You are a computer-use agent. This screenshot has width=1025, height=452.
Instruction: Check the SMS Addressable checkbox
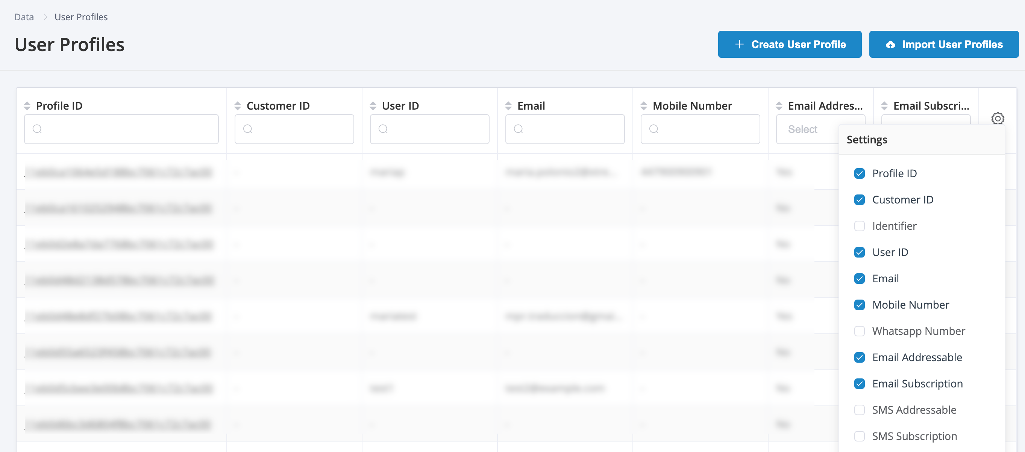click(860, 410)
